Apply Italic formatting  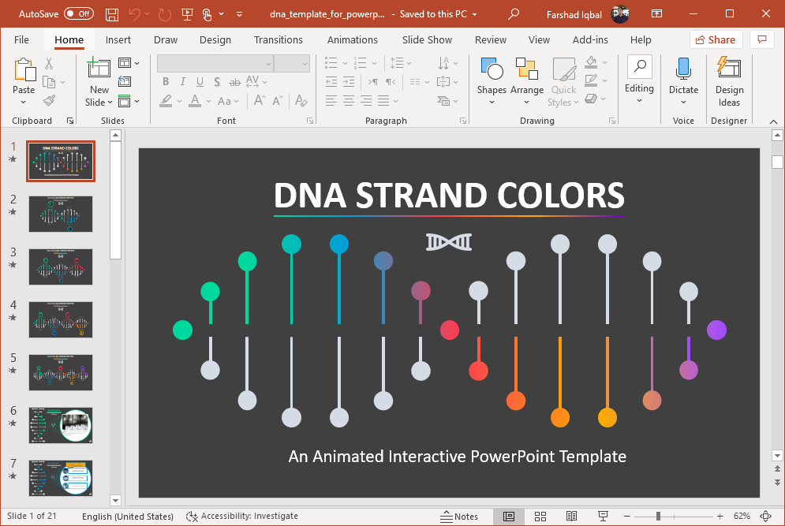click(x=183, y=81)
